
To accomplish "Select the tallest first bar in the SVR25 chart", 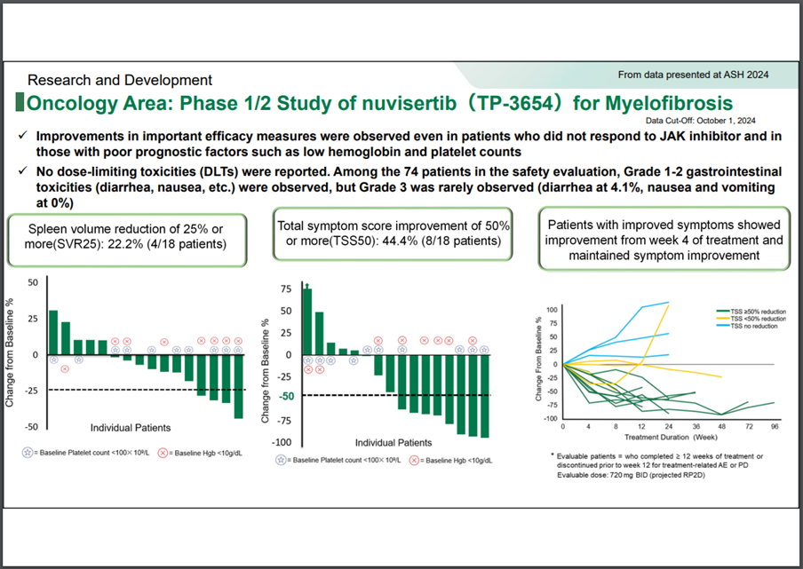I will click(53, 332).
